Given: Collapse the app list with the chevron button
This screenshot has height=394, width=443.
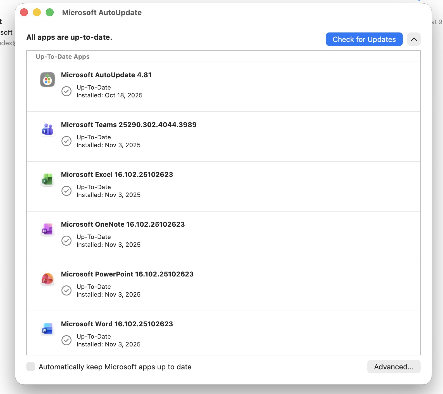Looking at the screenshot, I should [414, 39].
